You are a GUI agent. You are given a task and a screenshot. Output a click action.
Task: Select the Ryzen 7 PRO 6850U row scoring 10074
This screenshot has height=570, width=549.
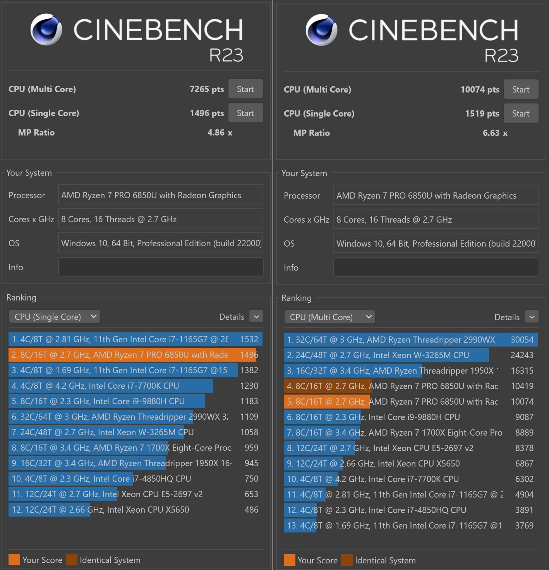(411, 402)
